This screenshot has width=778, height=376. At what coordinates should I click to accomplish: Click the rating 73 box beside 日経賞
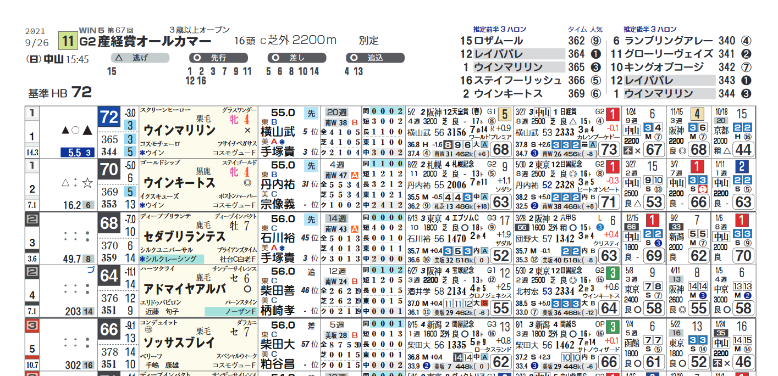click(609, 149)
